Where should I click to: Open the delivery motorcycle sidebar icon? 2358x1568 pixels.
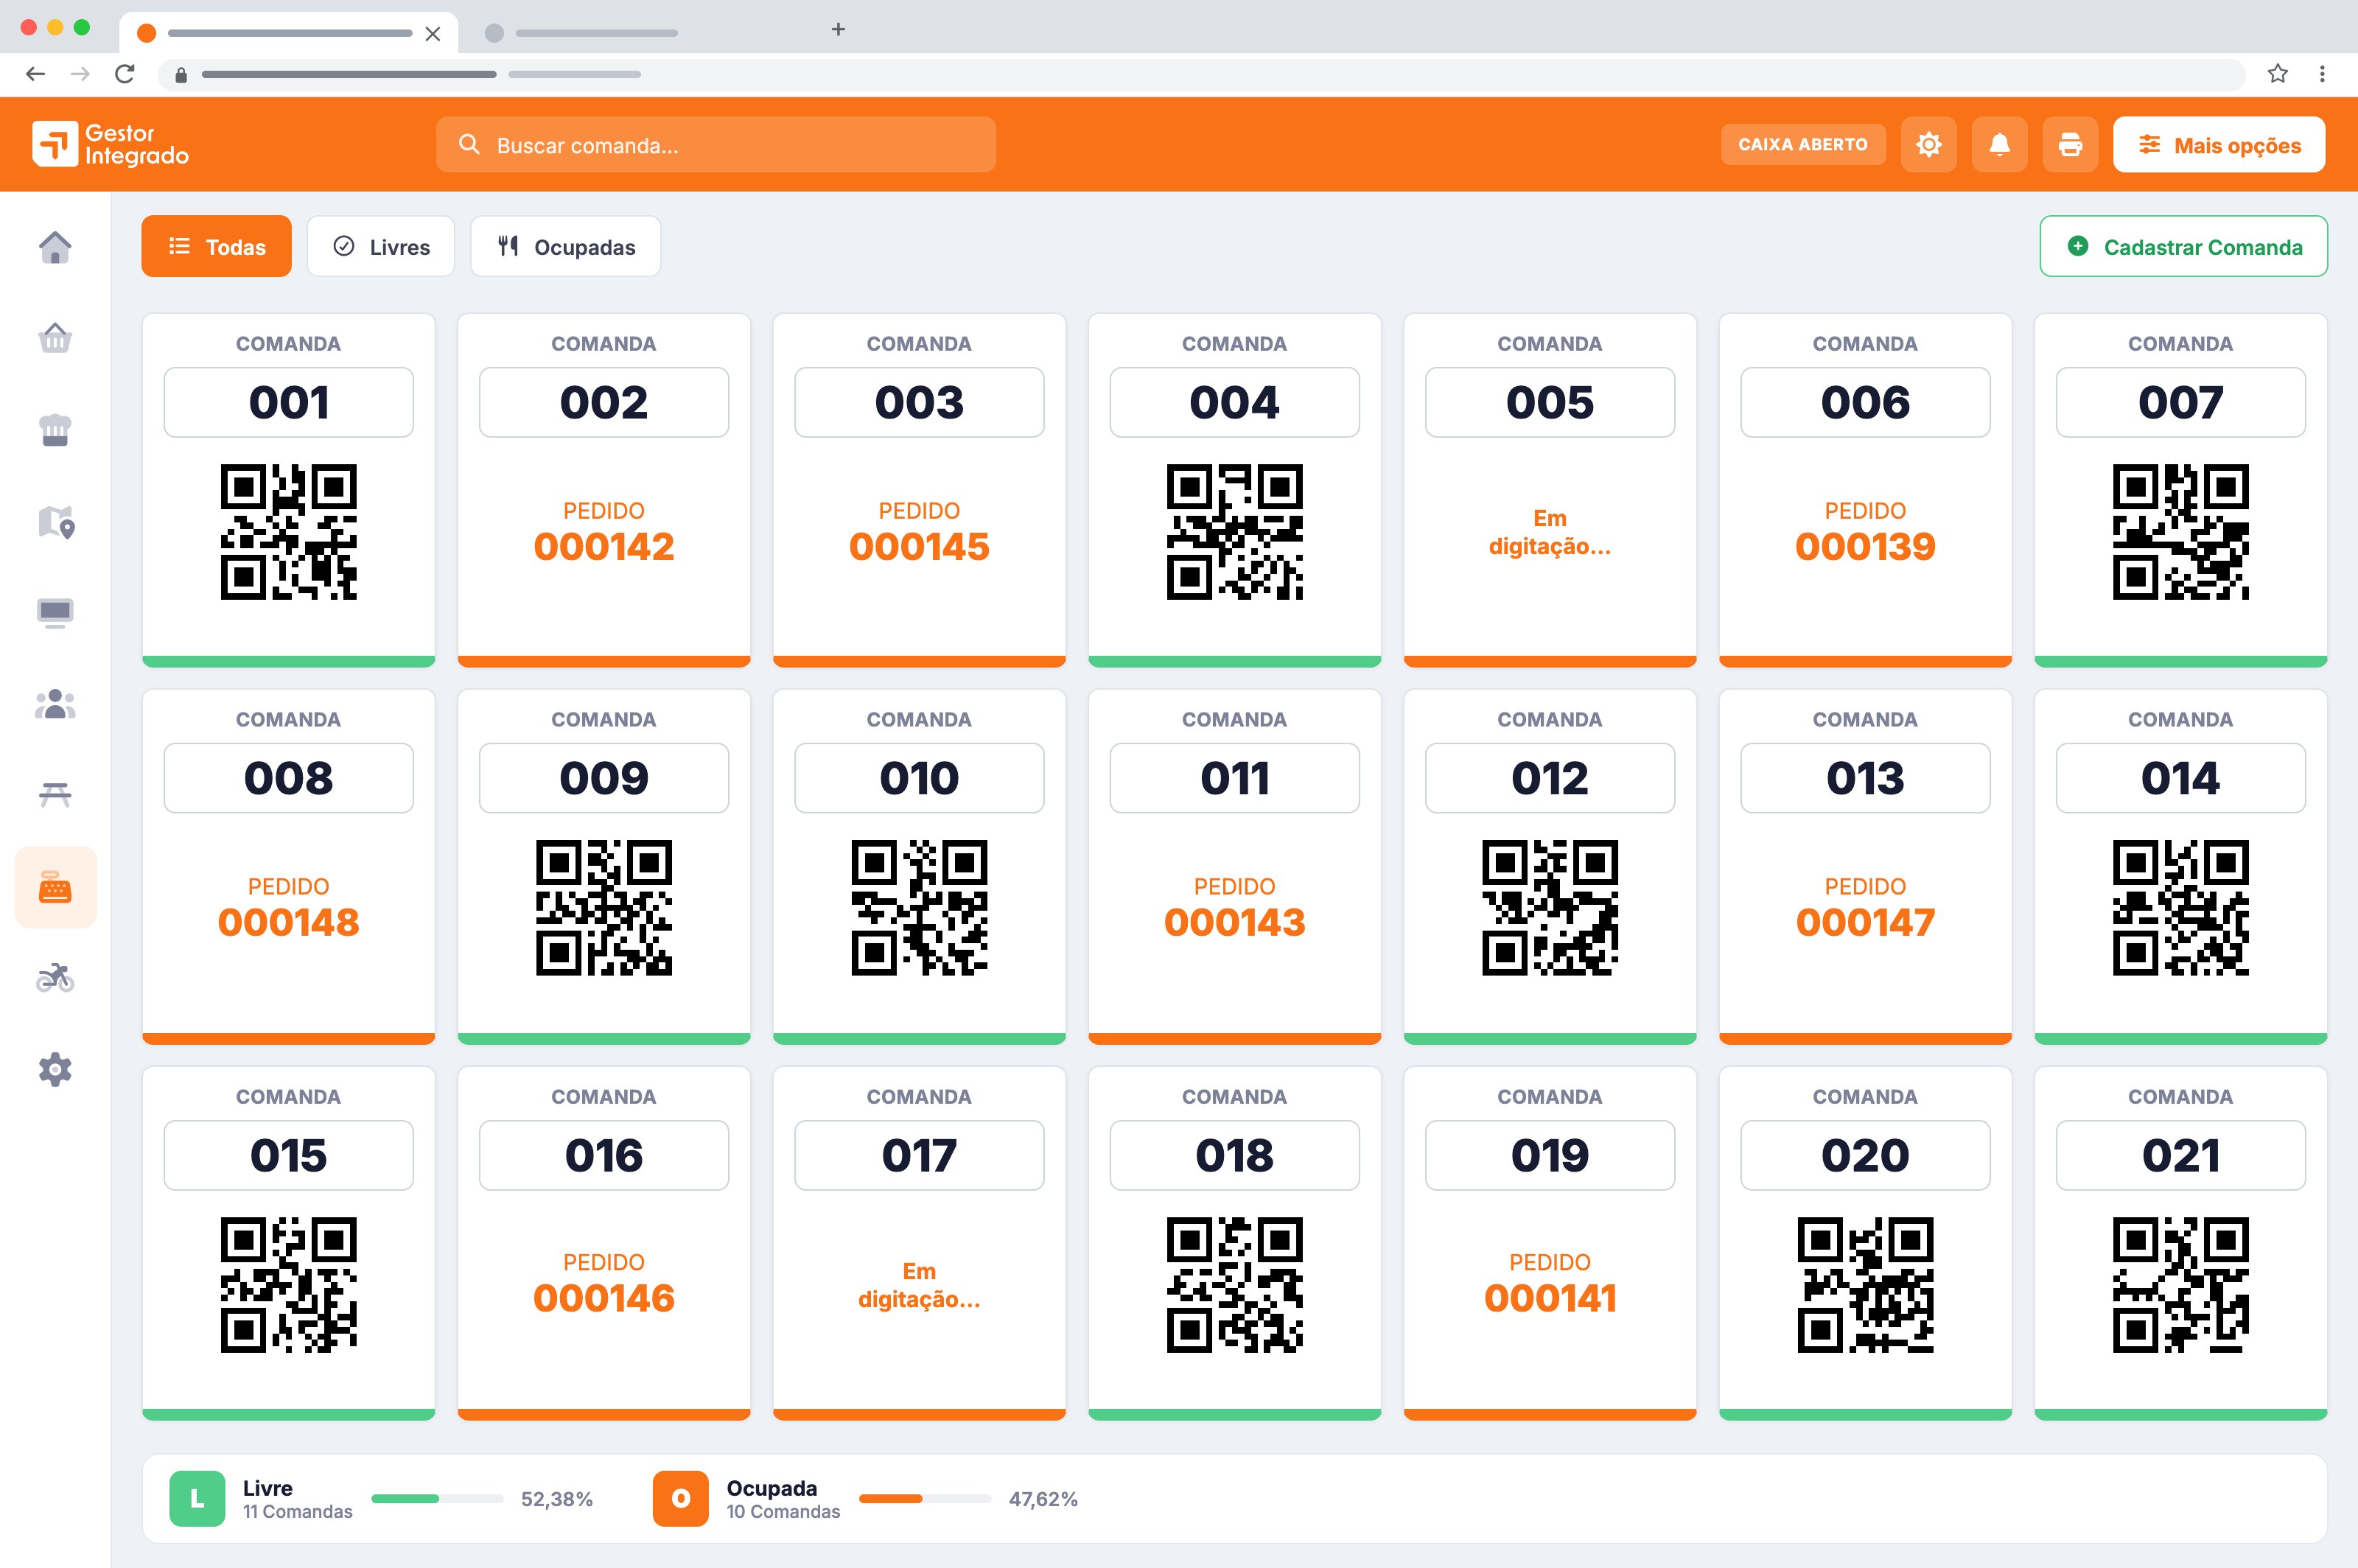[x=55, y=977]
